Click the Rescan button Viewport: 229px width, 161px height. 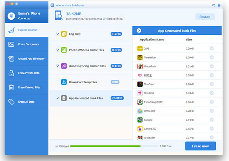click(x=205, y=17)
